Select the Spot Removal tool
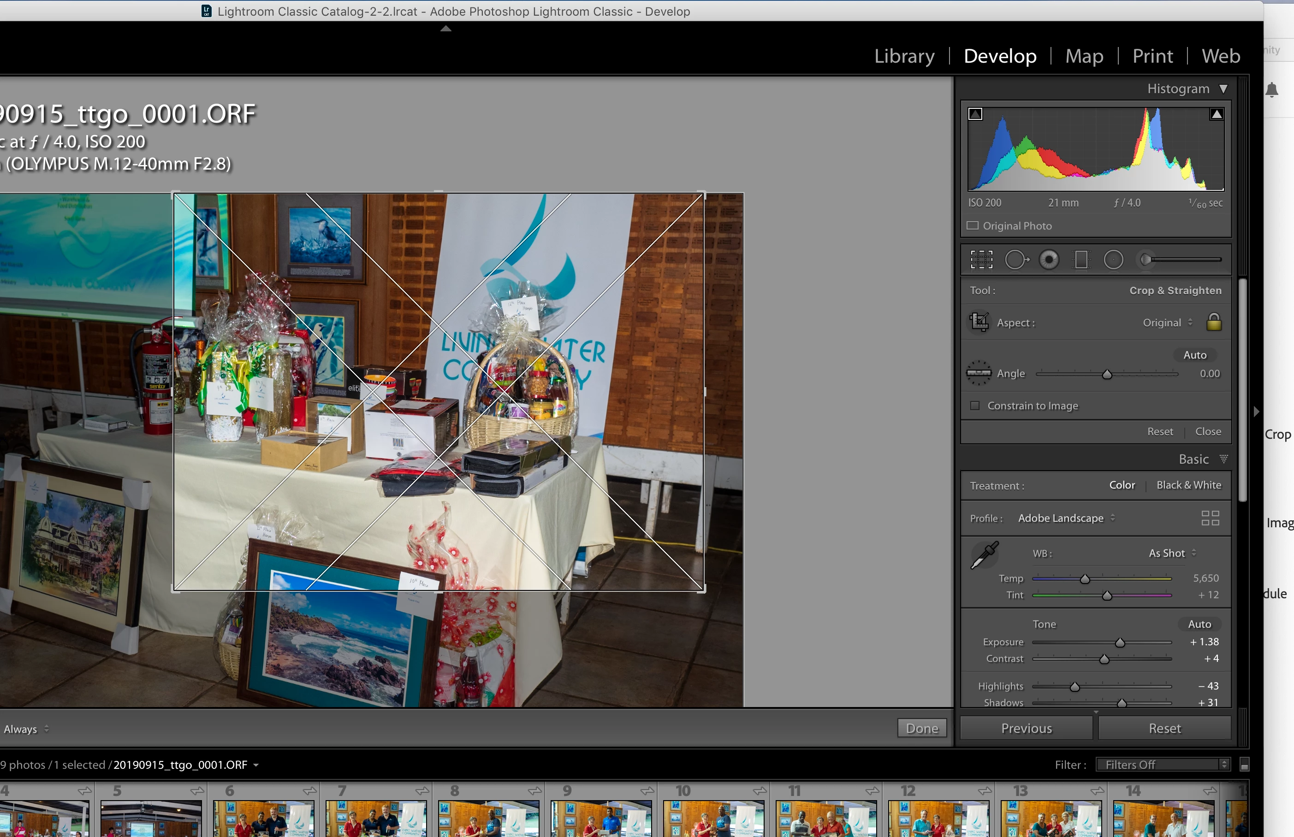Viewport: 1294px width, 837px height. pyautogui.click(x=1015, y=260)
